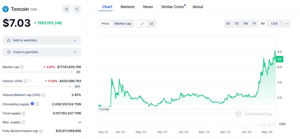Open Circulating supply info icon
The height and width of the screenshot is (139, 300).
click(x=37, y=104)
